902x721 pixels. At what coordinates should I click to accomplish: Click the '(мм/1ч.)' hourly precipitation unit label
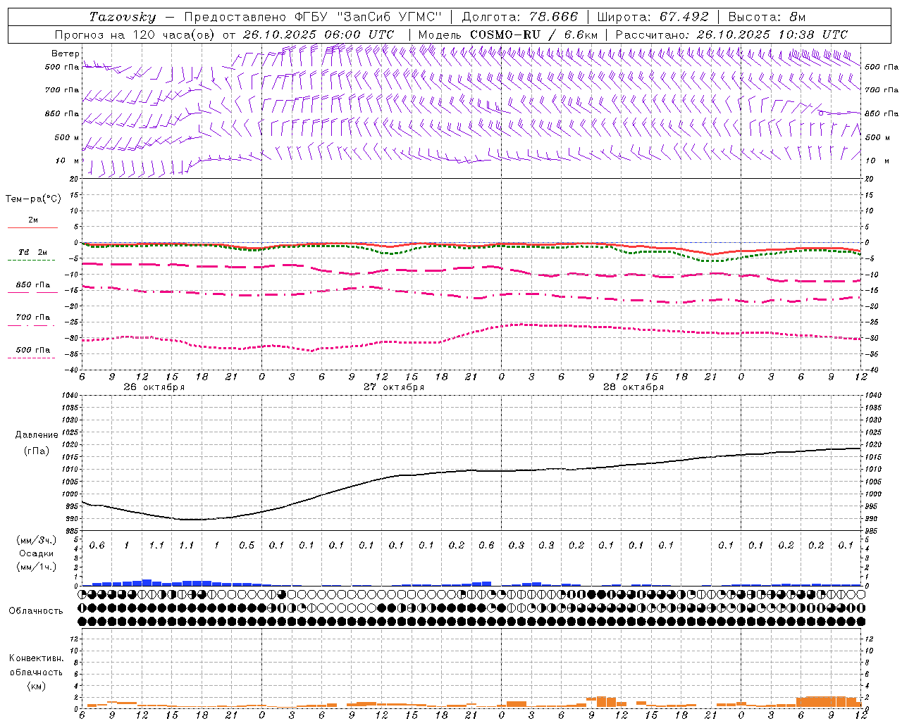coord(37,567)
